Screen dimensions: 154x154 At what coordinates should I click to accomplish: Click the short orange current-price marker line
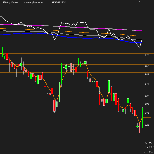click(x=147, y=117)
